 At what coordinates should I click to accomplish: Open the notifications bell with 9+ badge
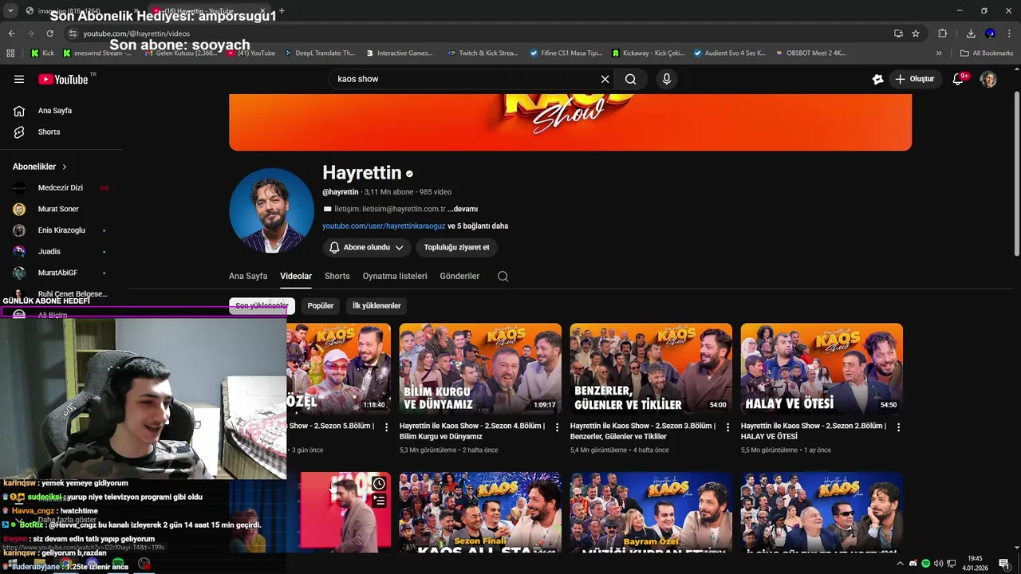(x=960, y=79)
